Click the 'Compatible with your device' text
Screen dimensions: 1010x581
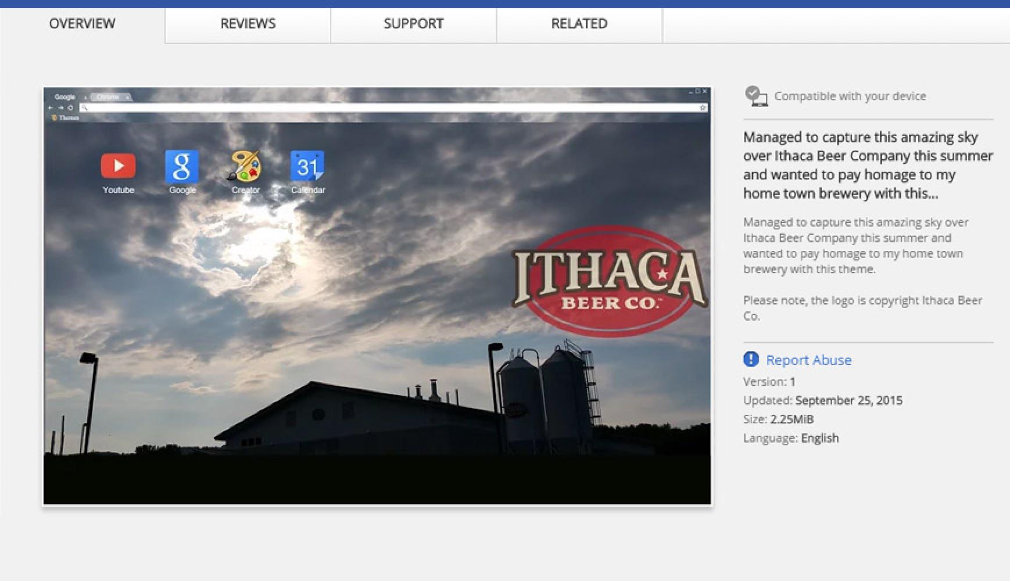click(850, 96)
